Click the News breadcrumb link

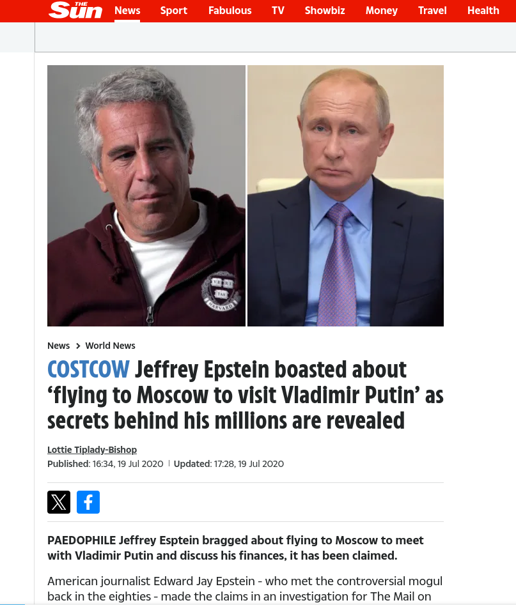coord(58,346)
